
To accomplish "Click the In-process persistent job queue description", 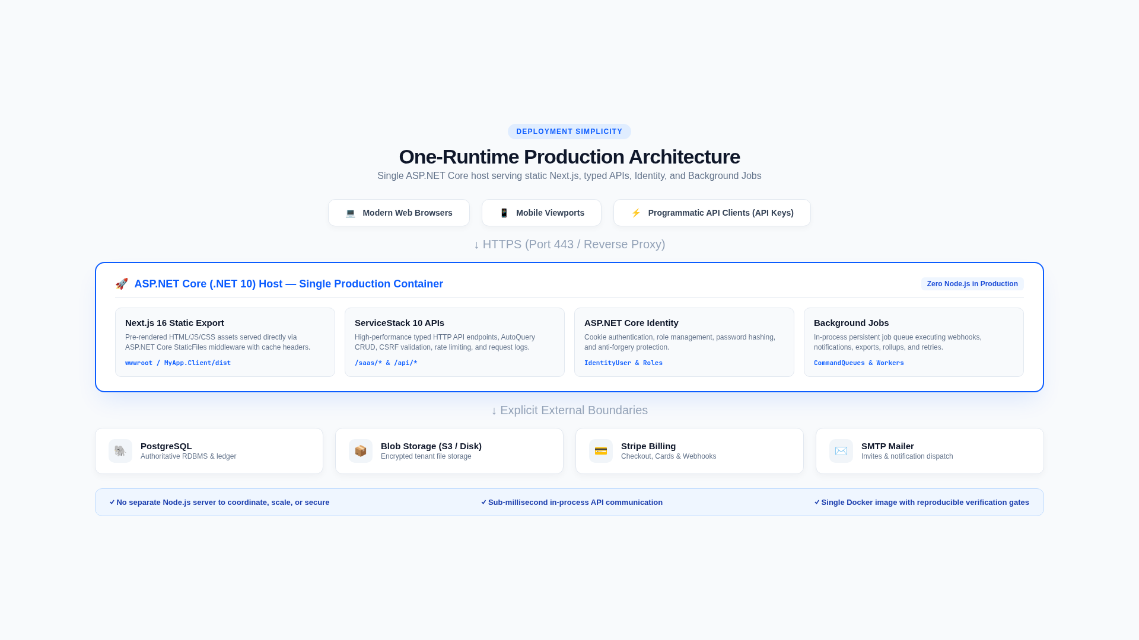I will coord(898,343).
